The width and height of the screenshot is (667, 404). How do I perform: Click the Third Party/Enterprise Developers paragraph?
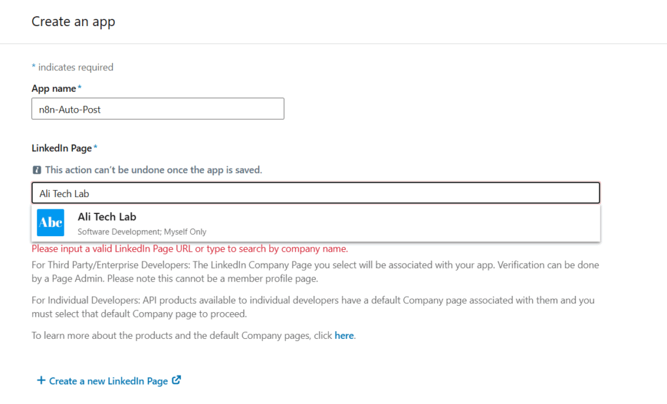(315, 271)
